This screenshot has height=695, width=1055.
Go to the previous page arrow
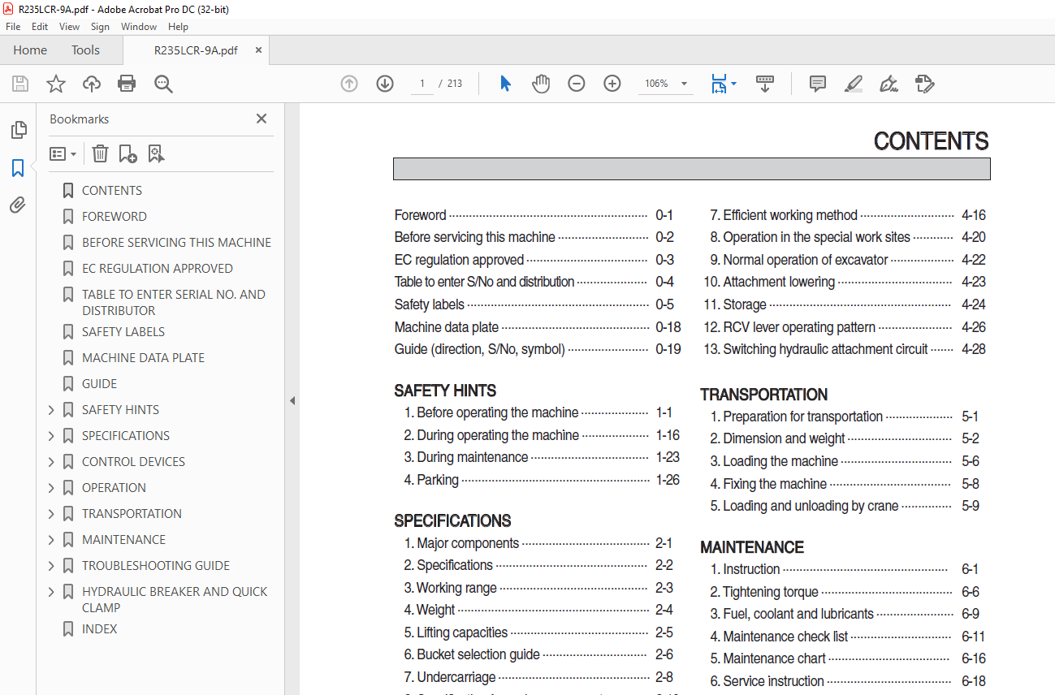tap(349, 84)
